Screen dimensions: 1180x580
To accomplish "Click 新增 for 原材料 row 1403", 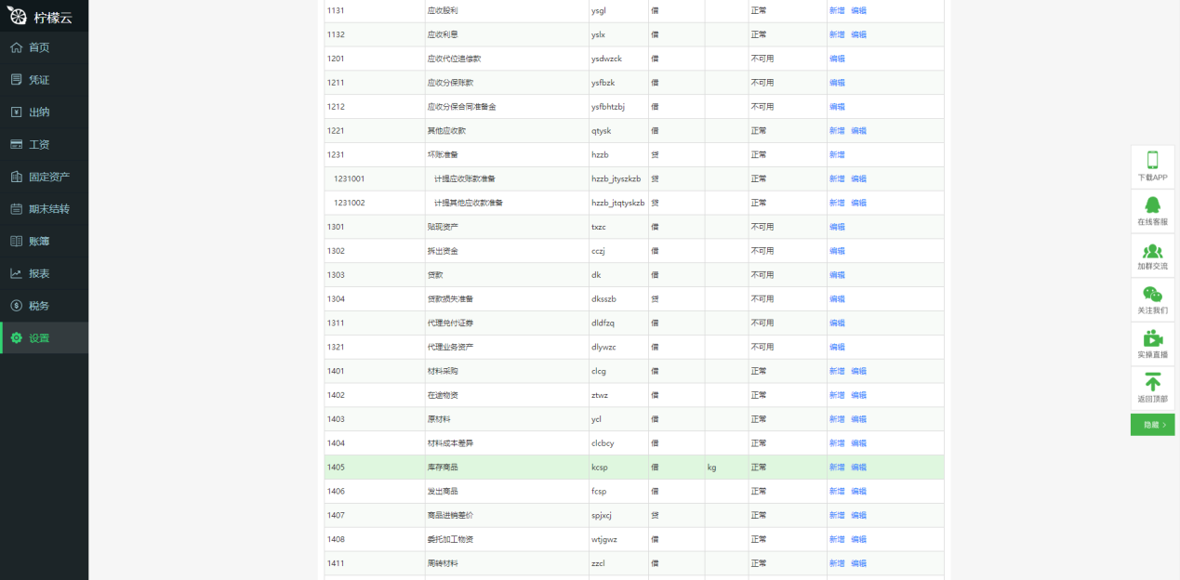I will 837,419.
